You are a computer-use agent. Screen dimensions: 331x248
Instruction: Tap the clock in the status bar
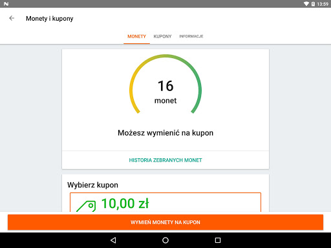click(323, 4)
